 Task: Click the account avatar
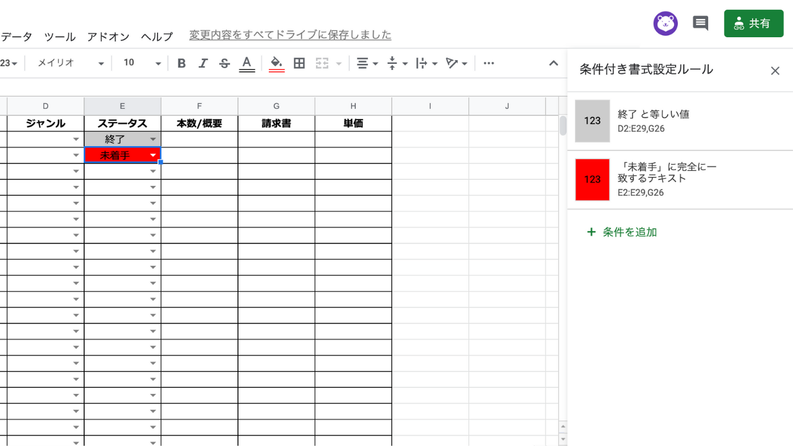(x=665, y=24)
